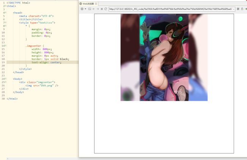
Task: Click the console window icon in browser toolbar
Action: pos(90,9)
